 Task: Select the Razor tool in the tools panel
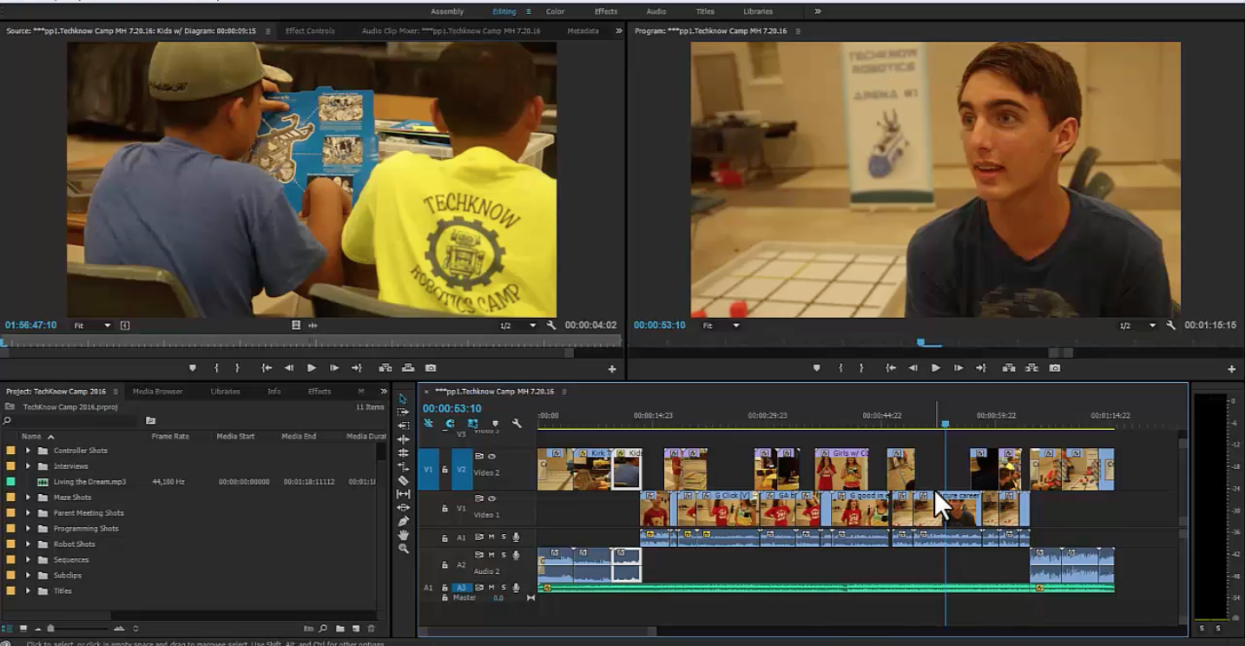[403, 480]
